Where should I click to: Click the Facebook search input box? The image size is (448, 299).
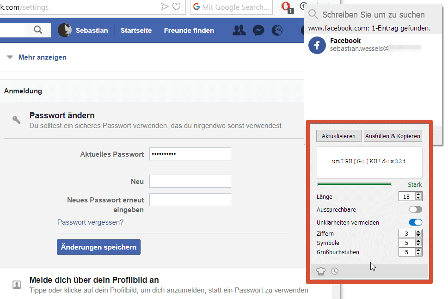point(12,30)
